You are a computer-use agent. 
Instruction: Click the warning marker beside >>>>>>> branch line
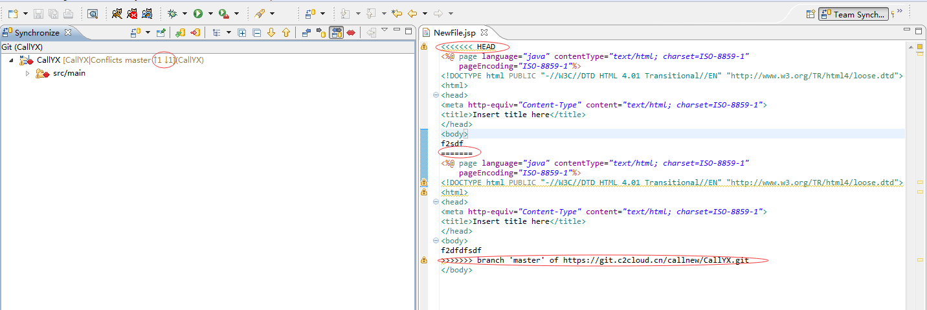pyautogui.click(x=424, y=260)
